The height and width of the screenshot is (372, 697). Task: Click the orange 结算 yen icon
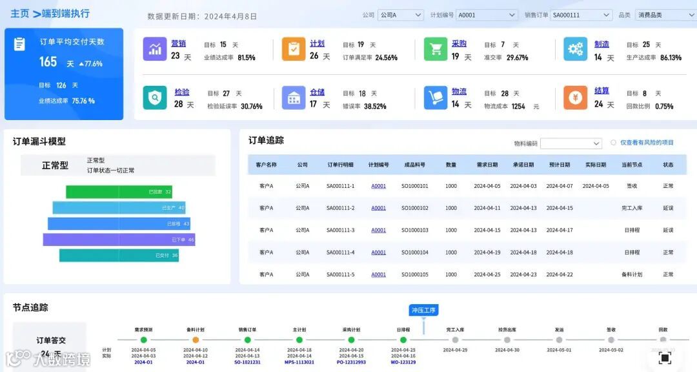[575, 98]
